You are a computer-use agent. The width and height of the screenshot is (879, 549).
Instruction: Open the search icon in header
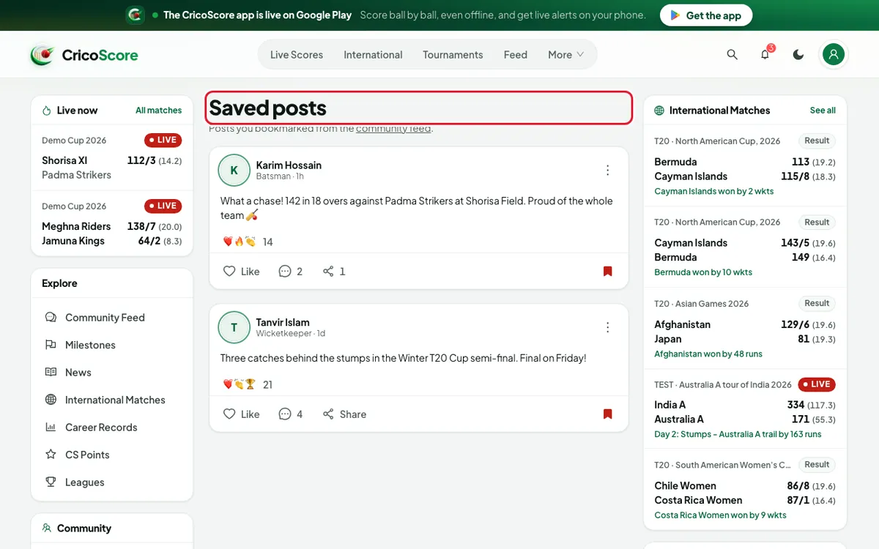[732, 55]
